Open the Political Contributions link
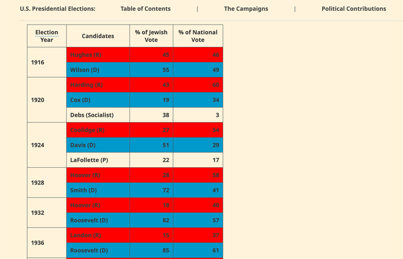 click(x=354, y=9)
